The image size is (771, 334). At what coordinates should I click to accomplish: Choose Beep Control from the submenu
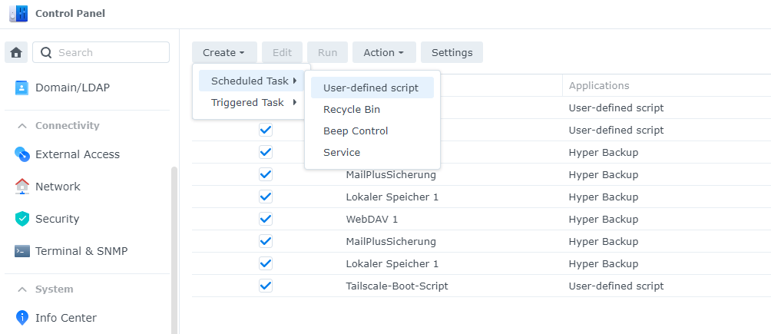tap(372, 131)
